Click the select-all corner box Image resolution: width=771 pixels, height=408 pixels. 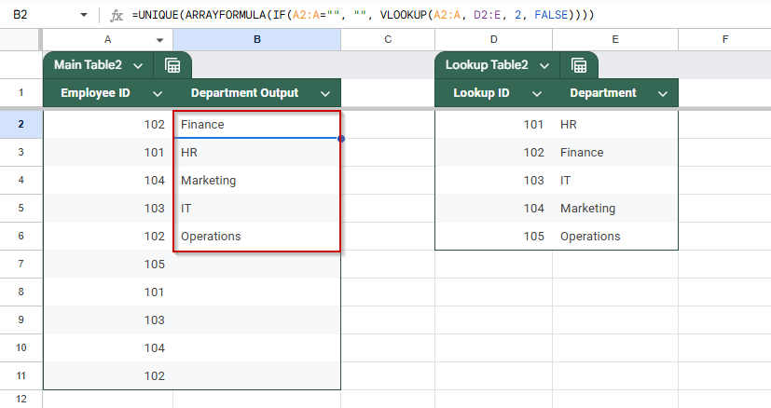click(x=20, y=40)
